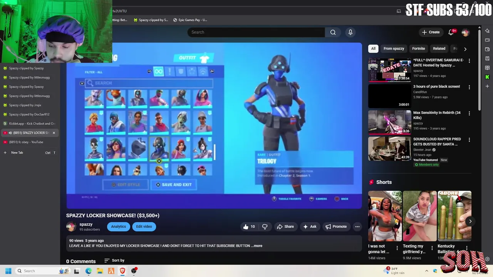Click the Share button
This screenshot has width=493, height=277.
[x=285, y=227]
